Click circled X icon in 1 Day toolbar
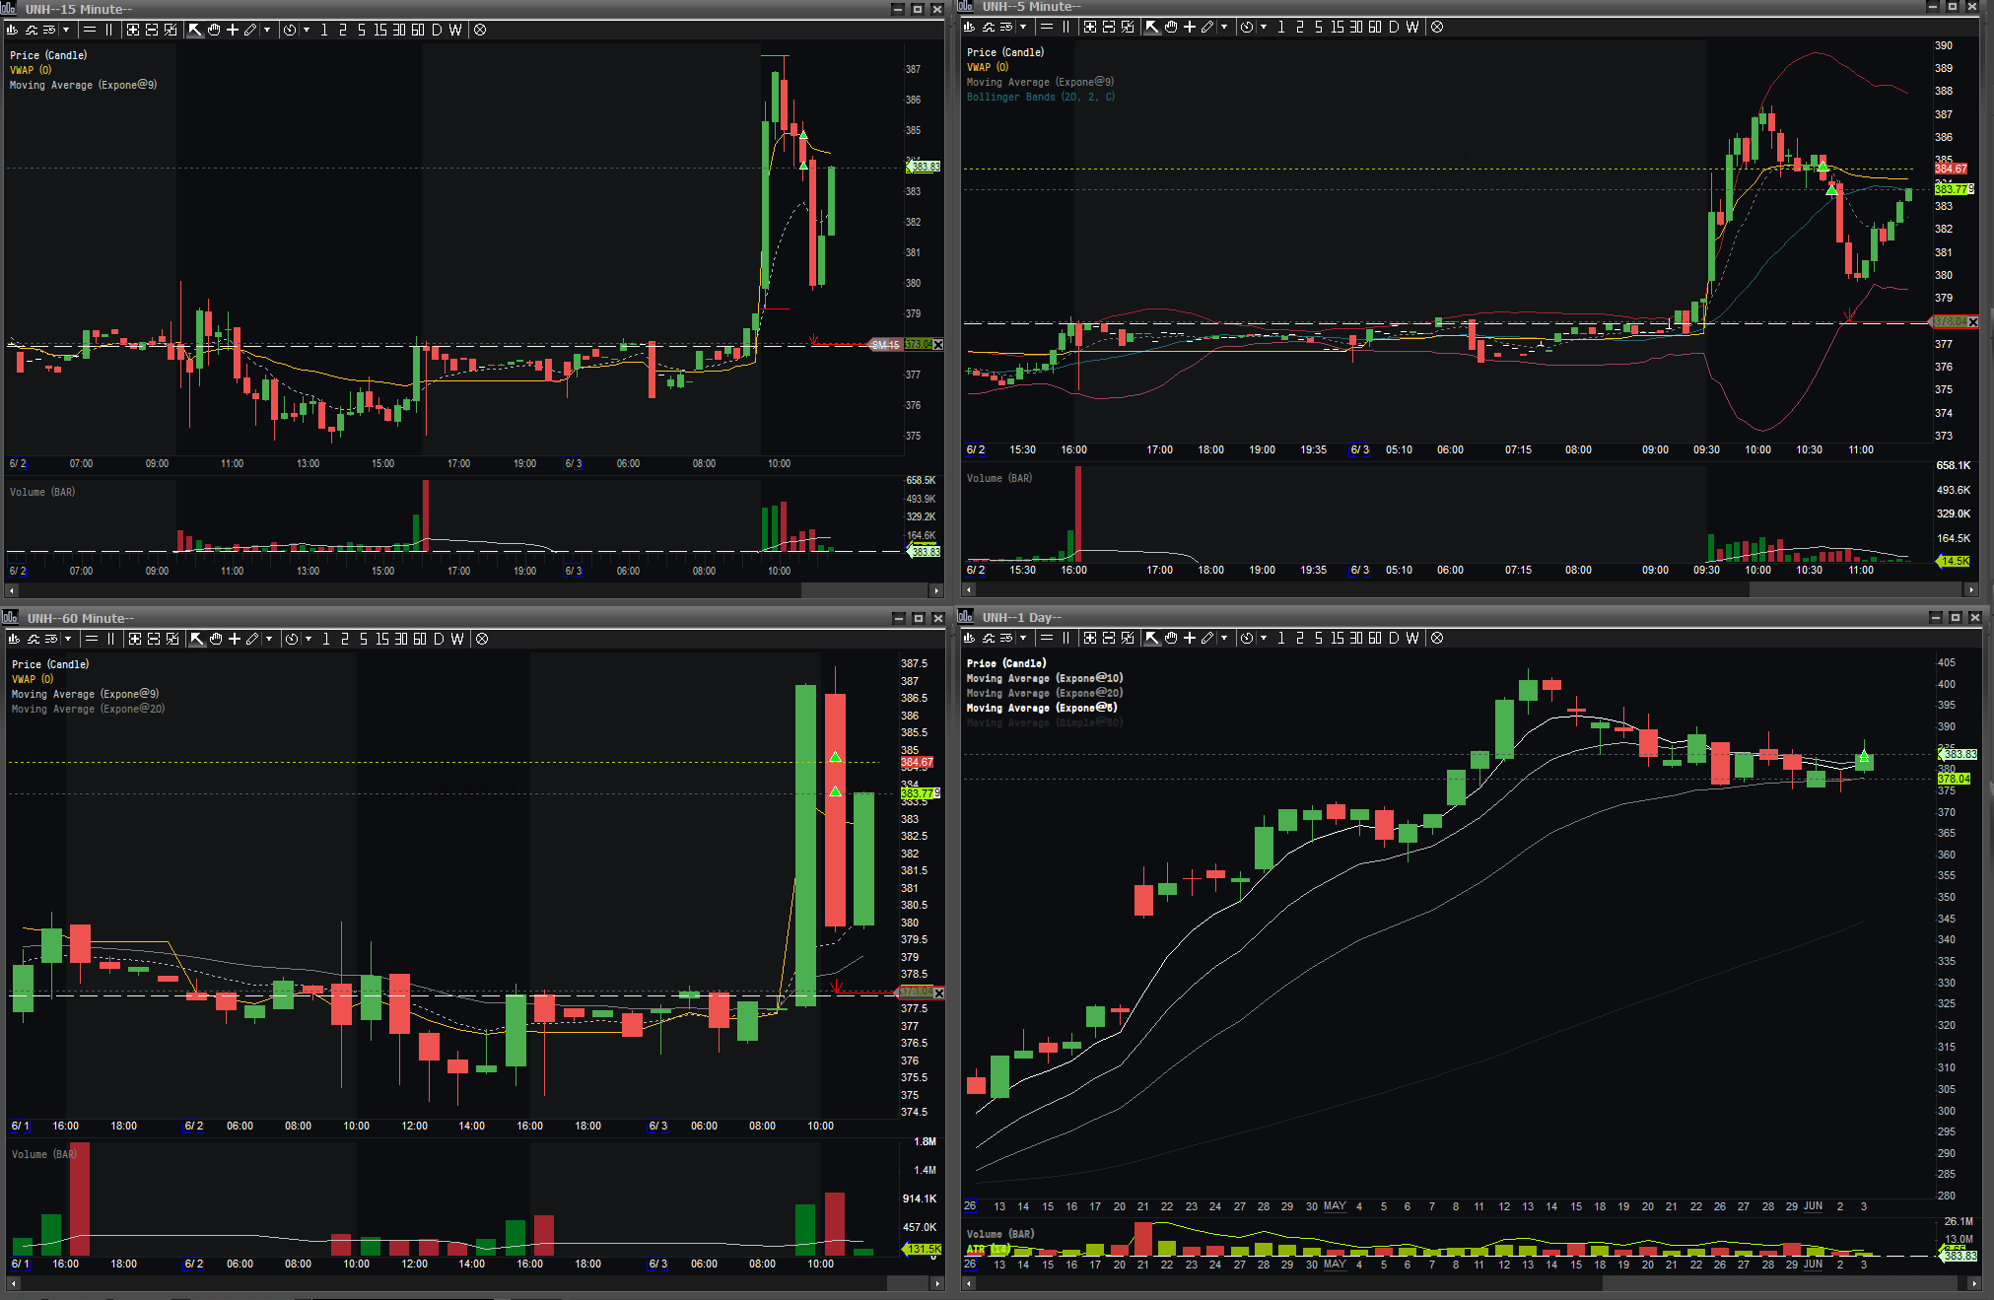 pos(1437,638)
